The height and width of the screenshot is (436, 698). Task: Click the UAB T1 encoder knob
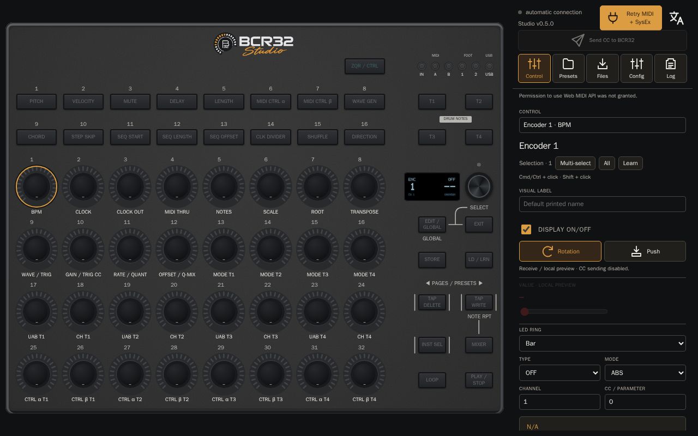[37, 311]
